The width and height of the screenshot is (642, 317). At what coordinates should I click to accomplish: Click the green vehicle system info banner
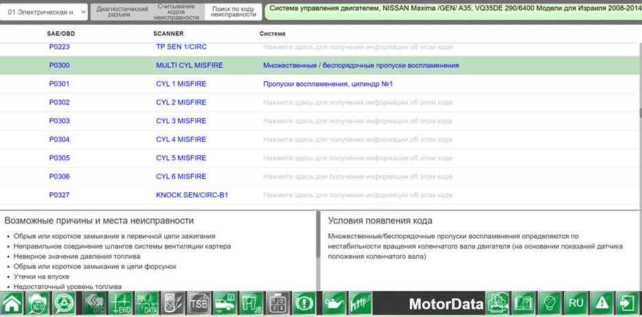pyautogui.click(x=453, y=12)
